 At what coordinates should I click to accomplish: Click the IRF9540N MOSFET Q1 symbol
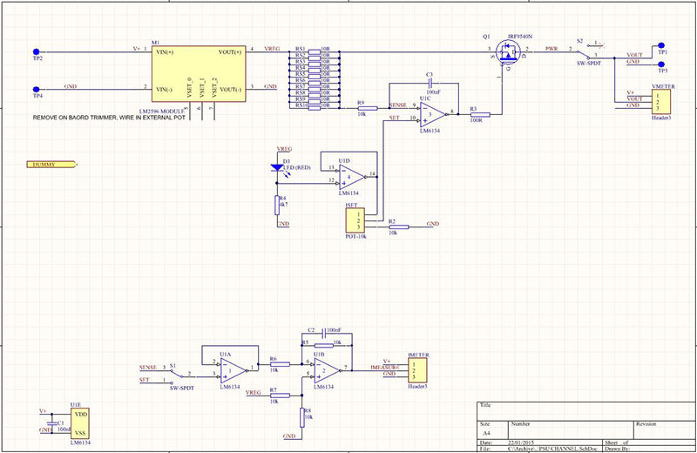(506, 57)
